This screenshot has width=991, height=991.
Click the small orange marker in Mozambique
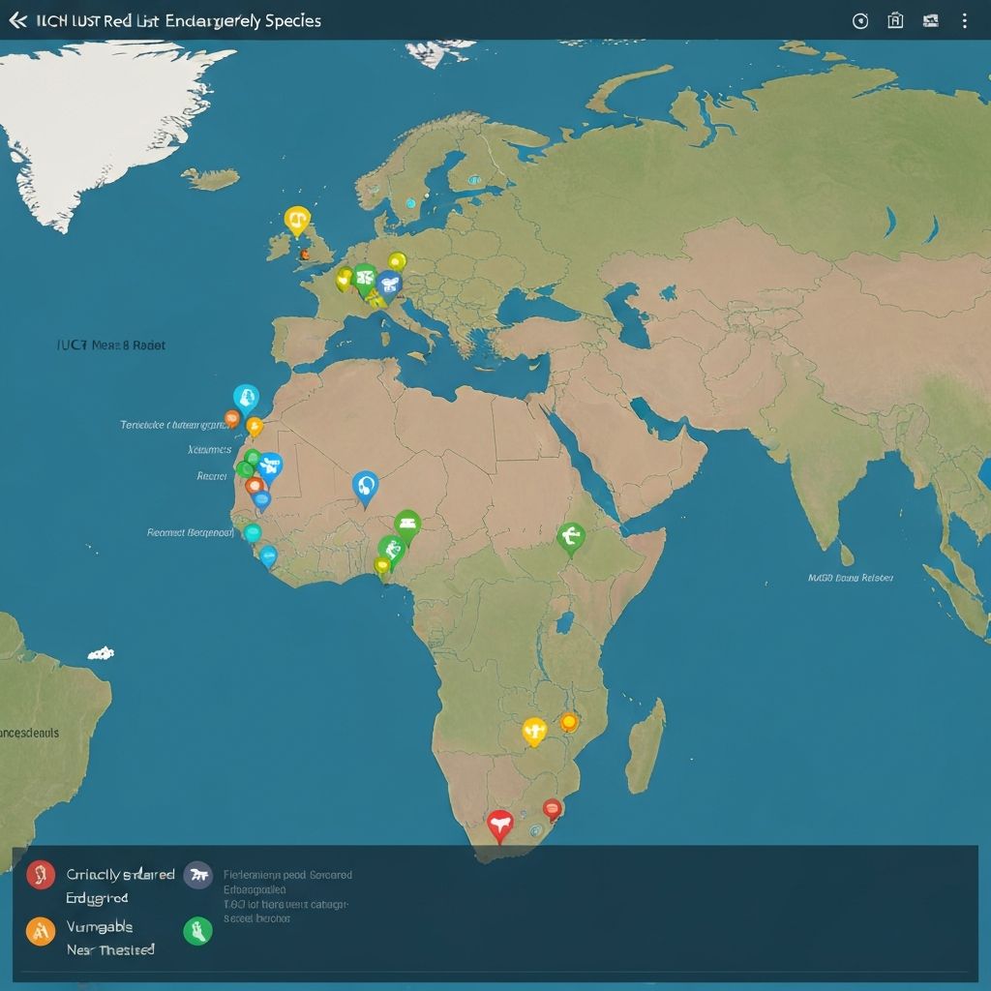(569, 721)
